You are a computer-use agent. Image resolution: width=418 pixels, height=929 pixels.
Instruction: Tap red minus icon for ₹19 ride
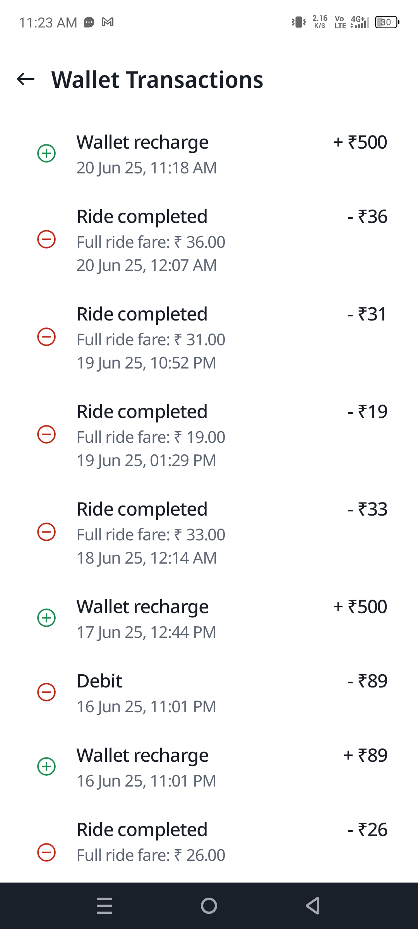tap(46, 434)
